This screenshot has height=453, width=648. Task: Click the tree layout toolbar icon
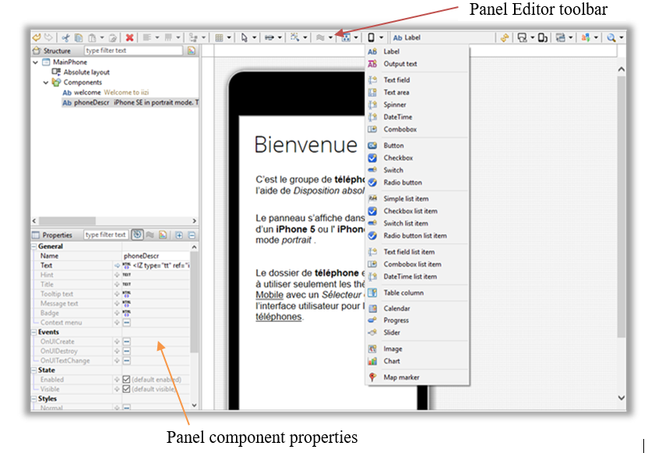coord(193,37)
